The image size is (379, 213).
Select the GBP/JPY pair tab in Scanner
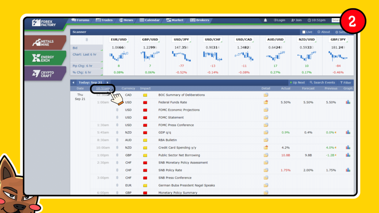pyautogui.click(x=338, y=39)
